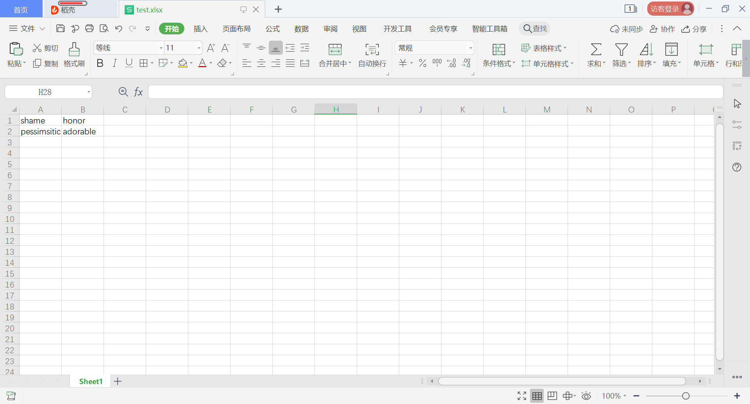Open the AutoSum (求和) function
This screenshot has height=404, width=750.
click(595, 55)
